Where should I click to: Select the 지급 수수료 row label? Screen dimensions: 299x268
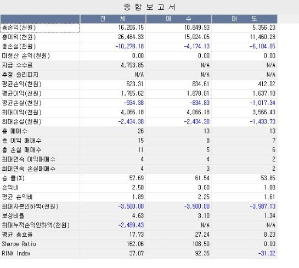coord(17,65)
